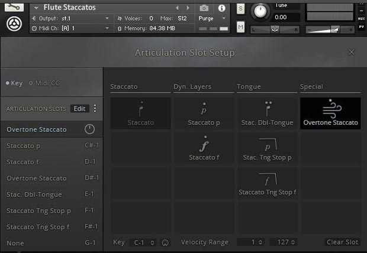
Task: Click the MIDI learn icon beside Key field
Action: [165, 242]
